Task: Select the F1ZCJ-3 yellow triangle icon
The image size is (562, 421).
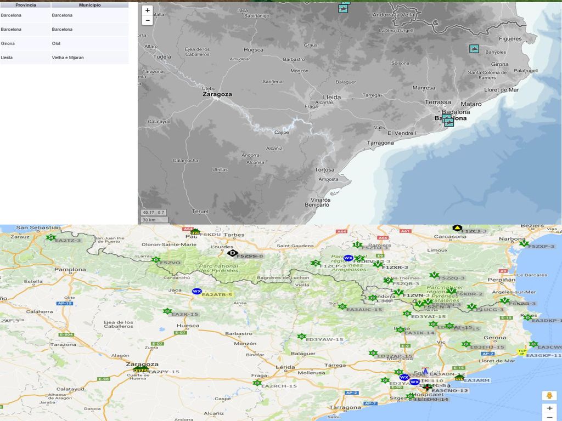Action: pyautogui.click(x=457, y=227)
